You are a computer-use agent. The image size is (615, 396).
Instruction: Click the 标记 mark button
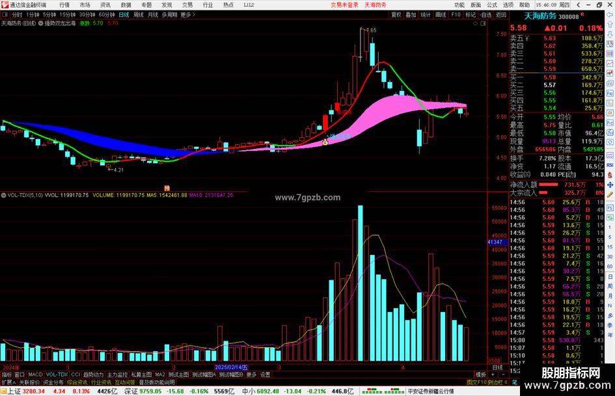pos(471,14)
